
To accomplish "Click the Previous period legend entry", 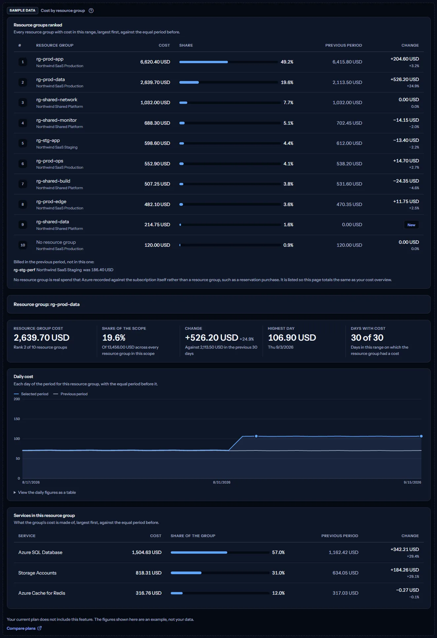I will (70, 394).
